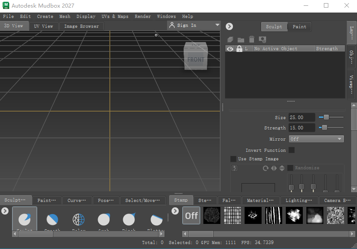Switch to the Image Browser tab
This screenshot has height=249, width=357.
pos(82,26)
